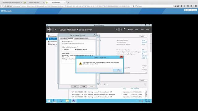Close the Performance Options dialog
Screen dimensions: 198x111
click(x=95, y=35)
